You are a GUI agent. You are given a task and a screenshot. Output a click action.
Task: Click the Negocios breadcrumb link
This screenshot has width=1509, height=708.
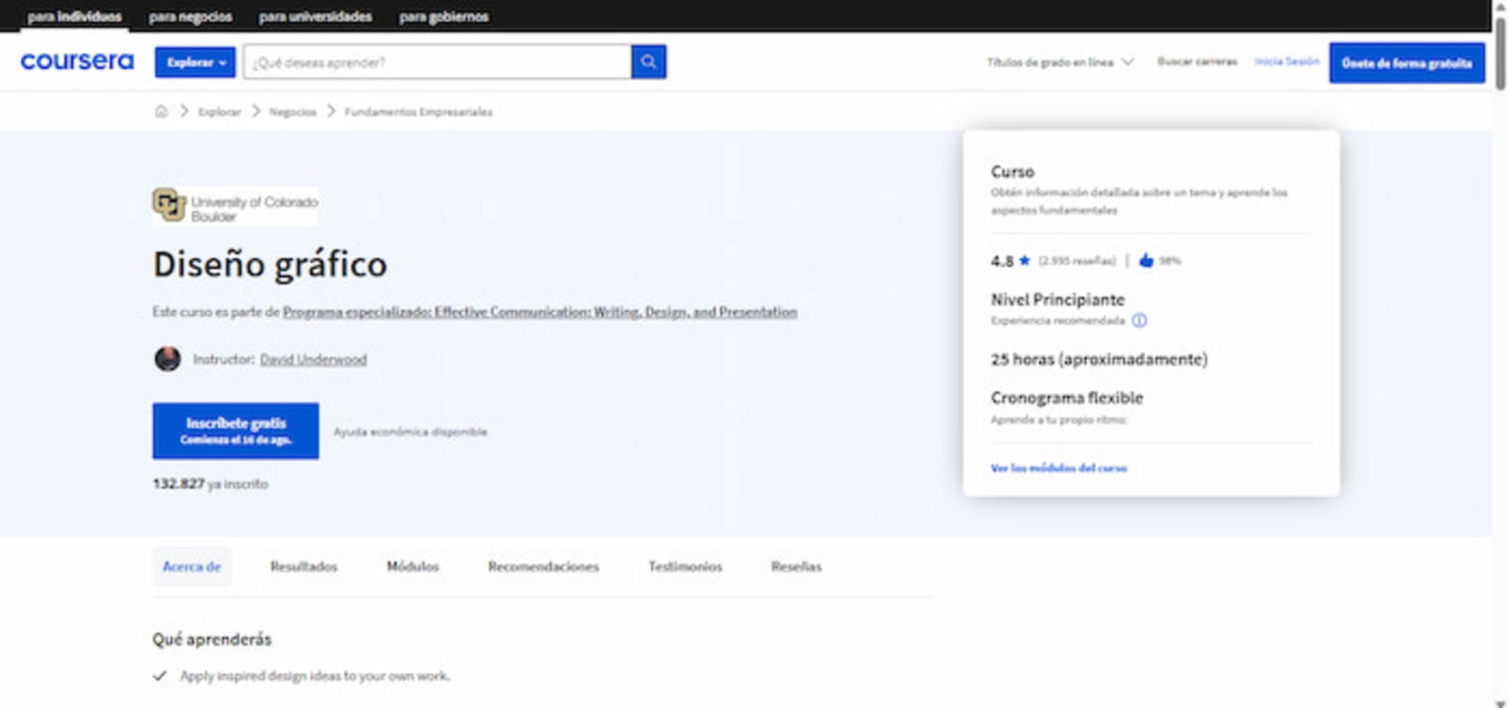(292, 111)
